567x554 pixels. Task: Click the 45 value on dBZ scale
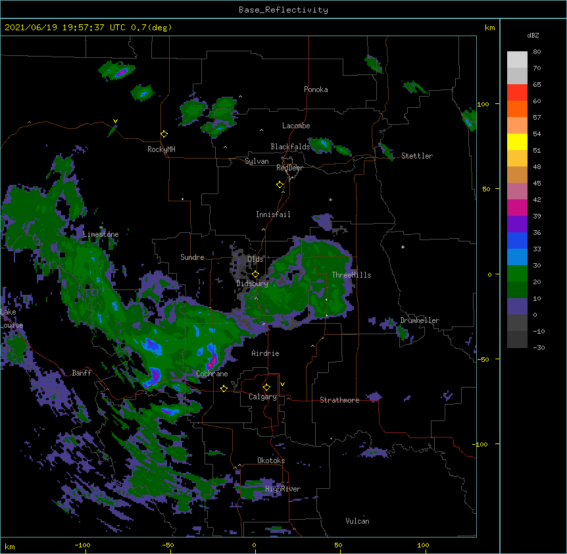click(537, 184)
